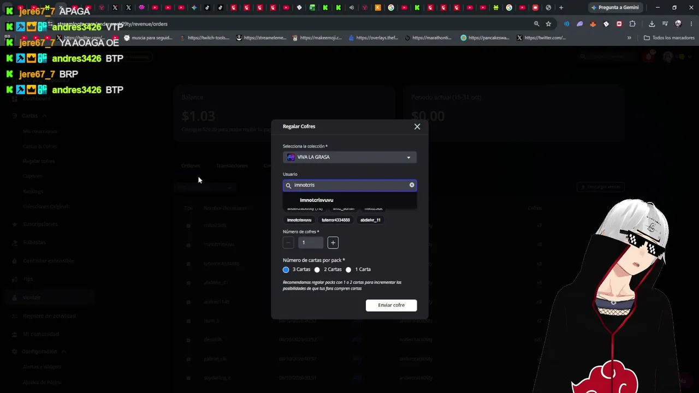The image size is (699, 393).
Task: Open the browser profile avatar
Action: click(x=678, y=24)
